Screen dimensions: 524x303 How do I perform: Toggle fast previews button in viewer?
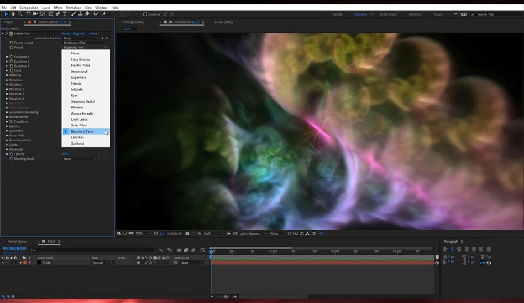click(295, 234)
